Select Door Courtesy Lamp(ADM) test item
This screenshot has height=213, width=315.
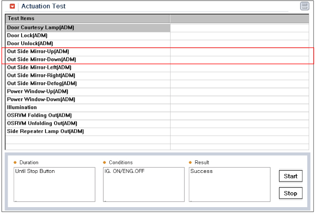pyautogui.click(x=88, y=28)
